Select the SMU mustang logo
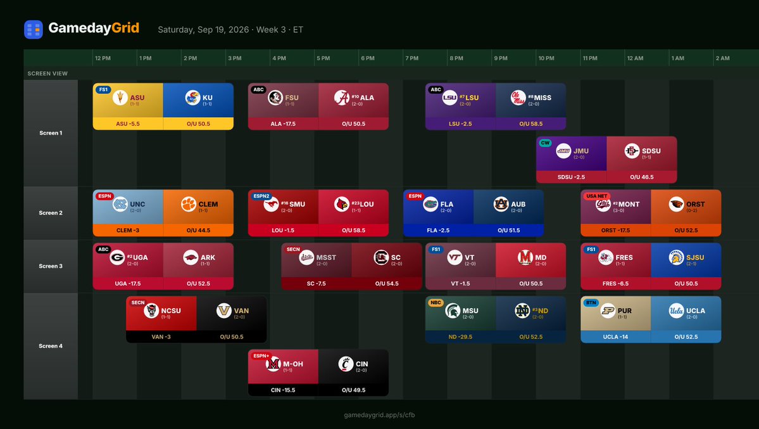 [x=271, y=204]
